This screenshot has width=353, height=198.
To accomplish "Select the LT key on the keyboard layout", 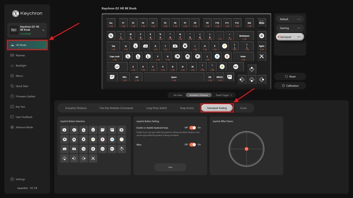I will coord(112,77).
